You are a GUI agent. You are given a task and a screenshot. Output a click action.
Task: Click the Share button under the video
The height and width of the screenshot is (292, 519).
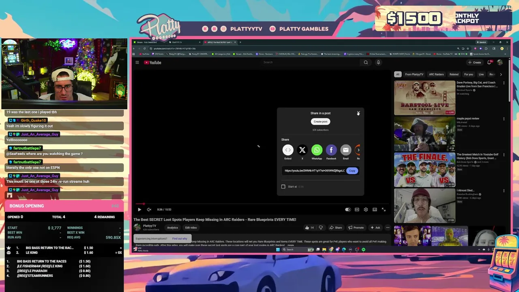click(x=336, y=228)
